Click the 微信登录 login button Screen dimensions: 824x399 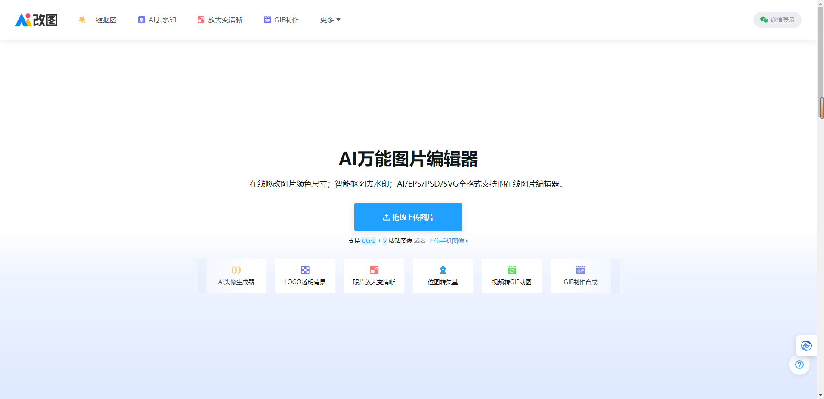[777, 20]
